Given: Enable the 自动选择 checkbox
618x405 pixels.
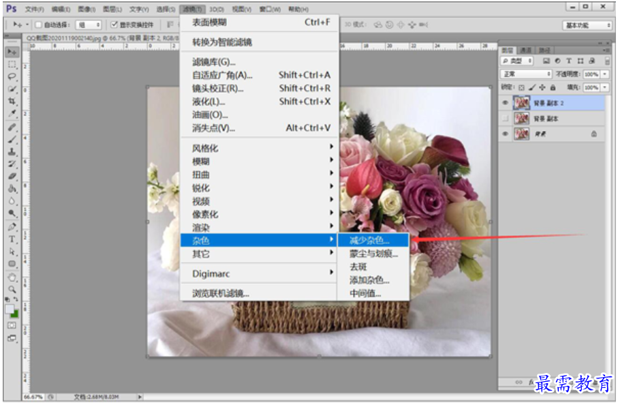Looking at the screenshot, I should click(x=39, y=25).
